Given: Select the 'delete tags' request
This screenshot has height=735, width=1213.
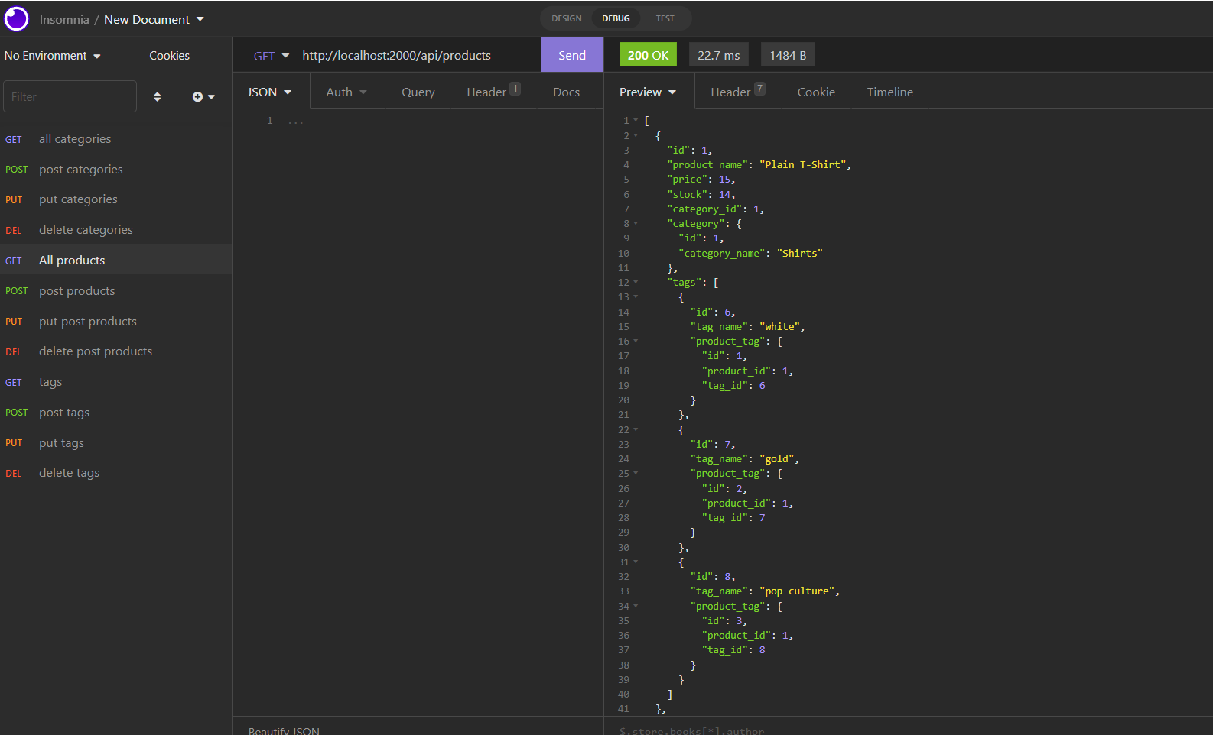Looking at the screenshot, I should [x=115, y=473].
